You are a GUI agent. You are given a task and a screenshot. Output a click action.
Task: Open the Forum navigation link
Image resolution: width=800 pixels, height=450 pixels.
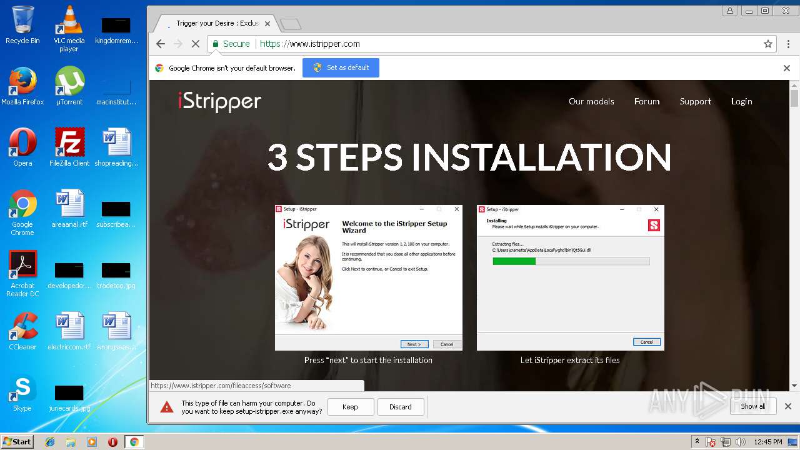[x=647, y=101]
